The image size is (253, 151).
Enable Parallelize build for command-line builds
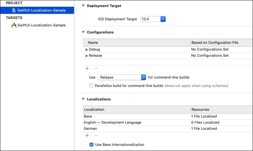tap(91, 86)
